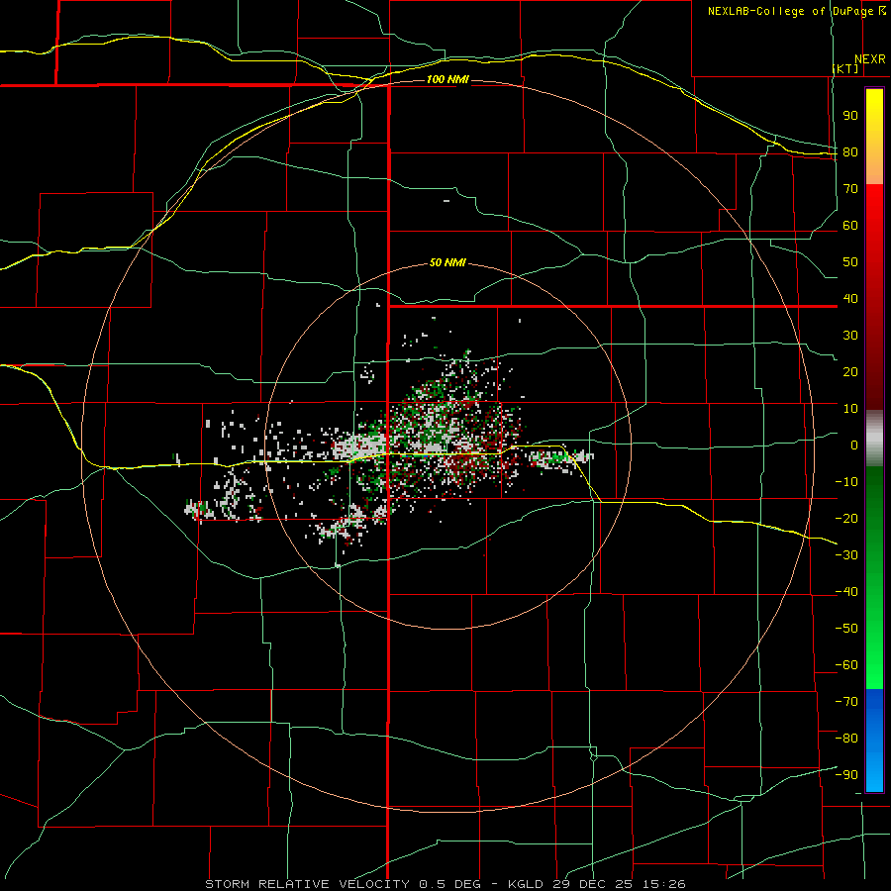891x891 pixels.
Task: Click the Storm Relative Velocity caption text
Action: 445,884
